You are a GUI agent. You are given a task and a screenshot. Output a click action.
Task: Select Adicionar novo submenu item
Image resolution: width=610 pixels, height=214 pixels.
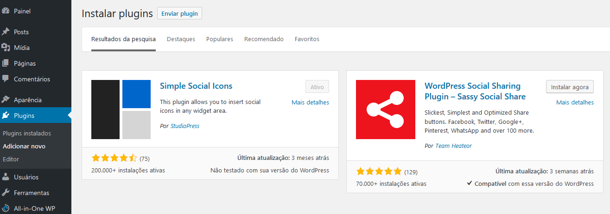coord(24,146)
